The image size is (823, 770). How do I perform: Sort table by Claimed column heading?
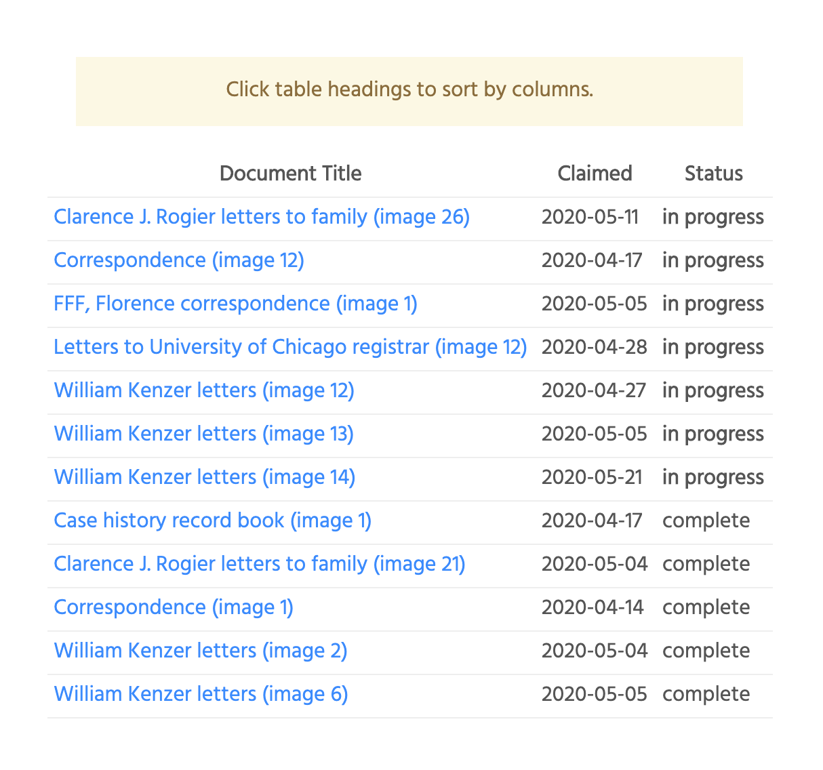point(595,174)
